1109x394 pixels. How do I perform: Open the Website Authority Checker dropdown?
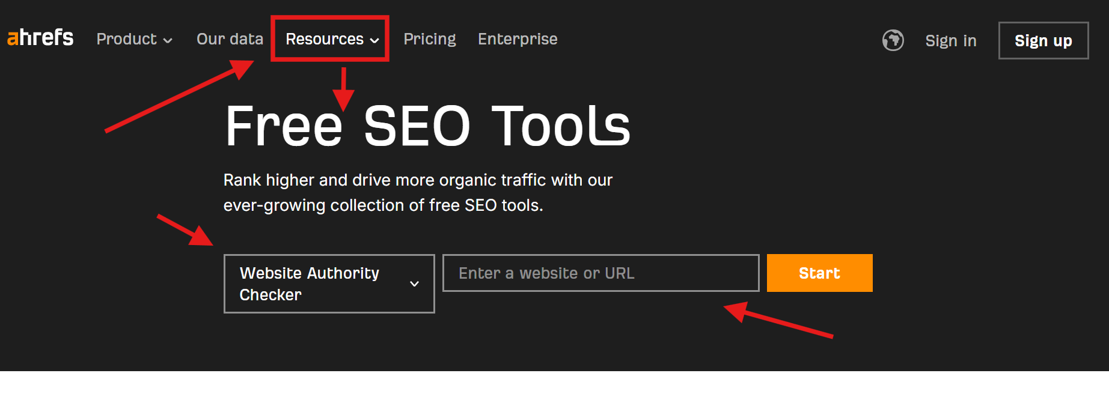tap(310, 283)
